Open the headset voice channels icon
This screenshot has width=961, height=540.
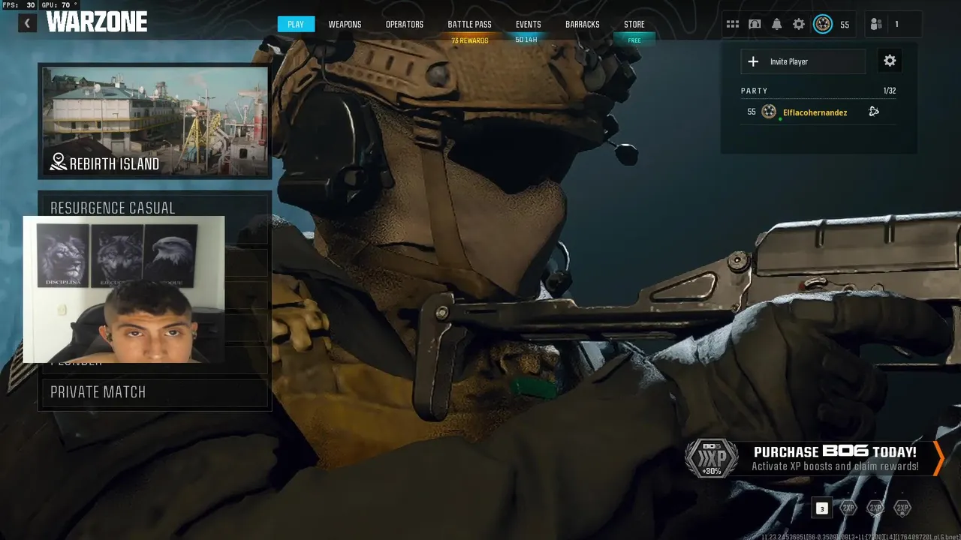click(x=755, y=24)
